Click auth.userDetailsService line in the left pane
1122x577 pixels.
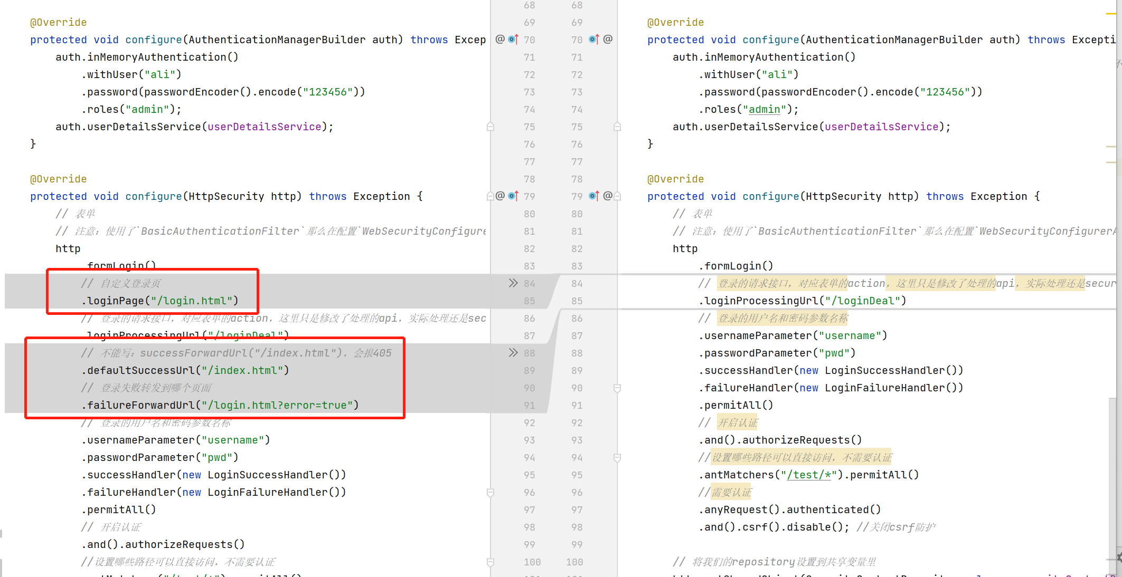click(194, 127)
